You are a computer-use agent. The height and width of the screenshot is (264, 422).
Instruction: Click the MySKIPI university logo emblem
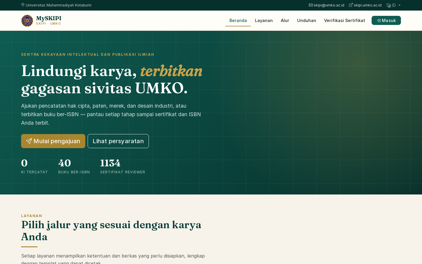[27, 21]
